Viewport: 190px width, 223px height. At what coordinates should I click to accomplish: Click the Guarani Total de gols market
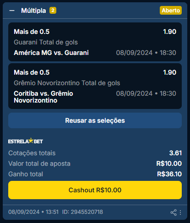coord(46,42)
